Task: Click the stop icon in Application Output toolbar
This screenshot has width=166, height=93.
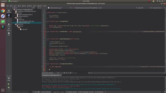Action: (66, 73)
